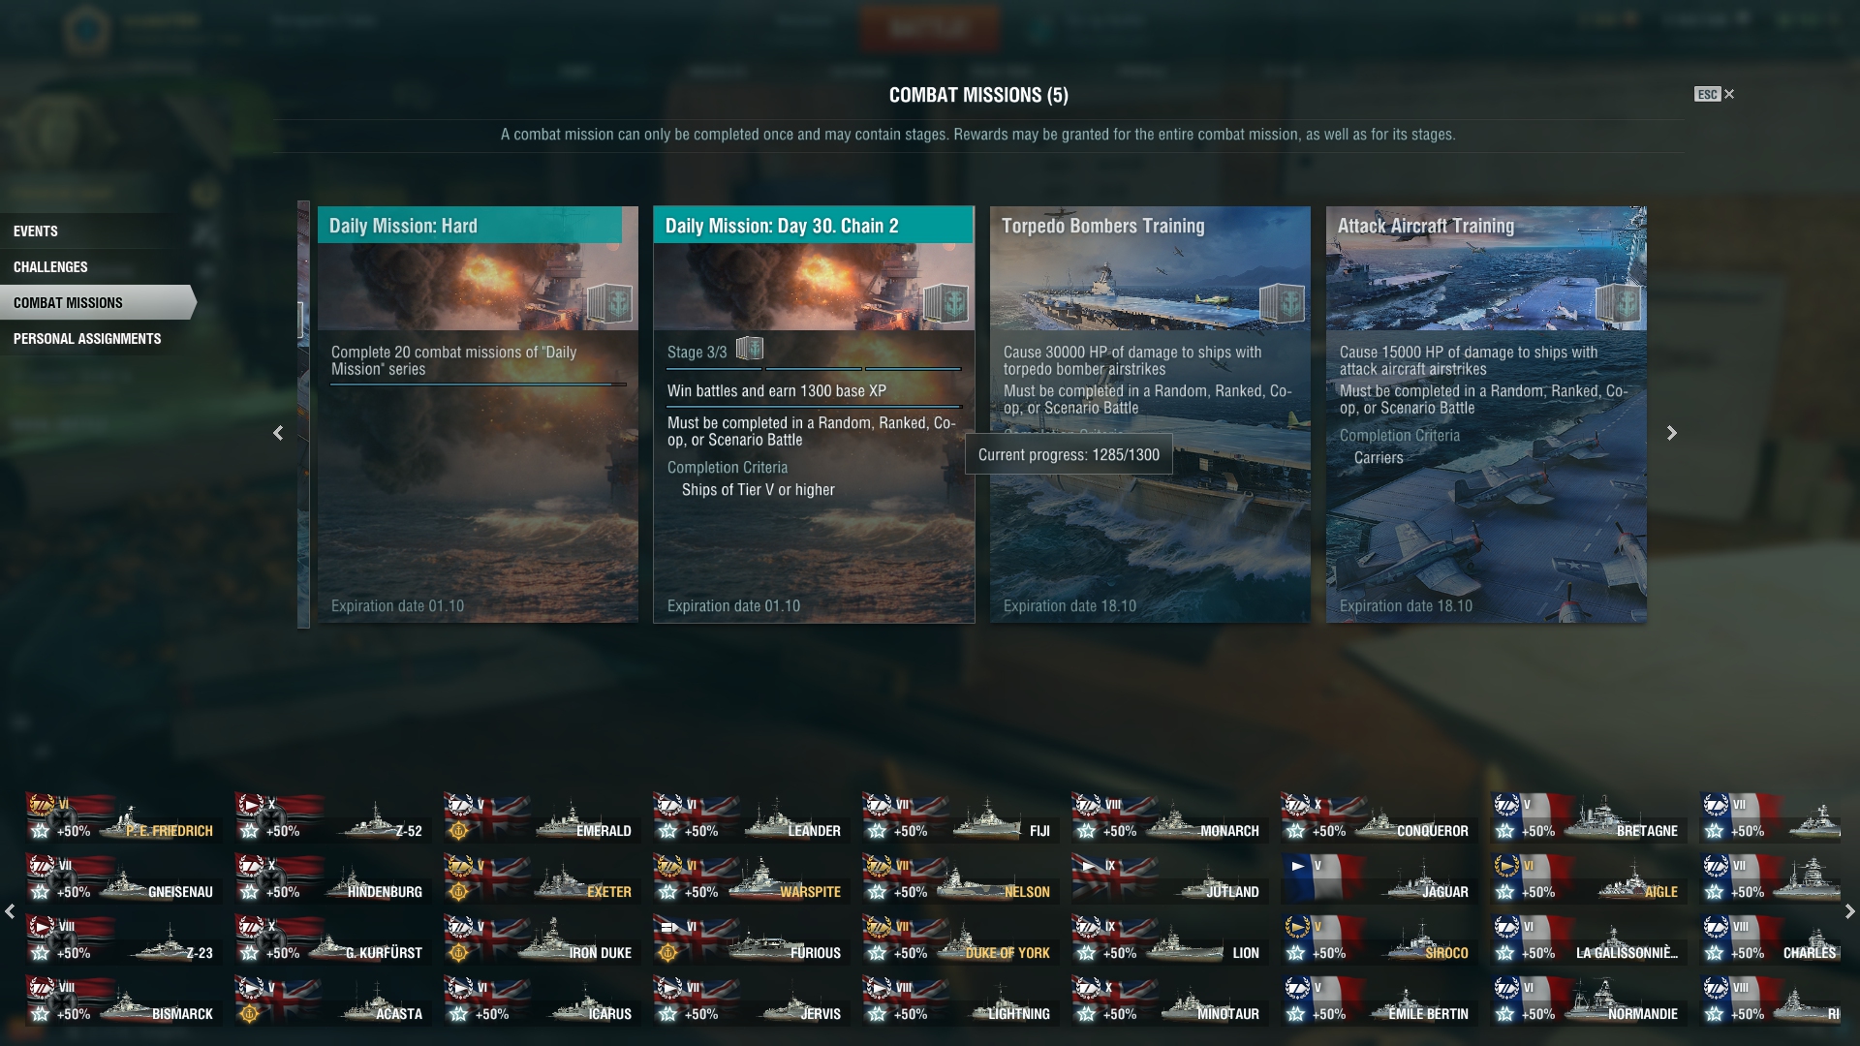1860x1046 pixels.
Task: Advance ship carousel with right edge arrow
Action: click(1849, 911)
